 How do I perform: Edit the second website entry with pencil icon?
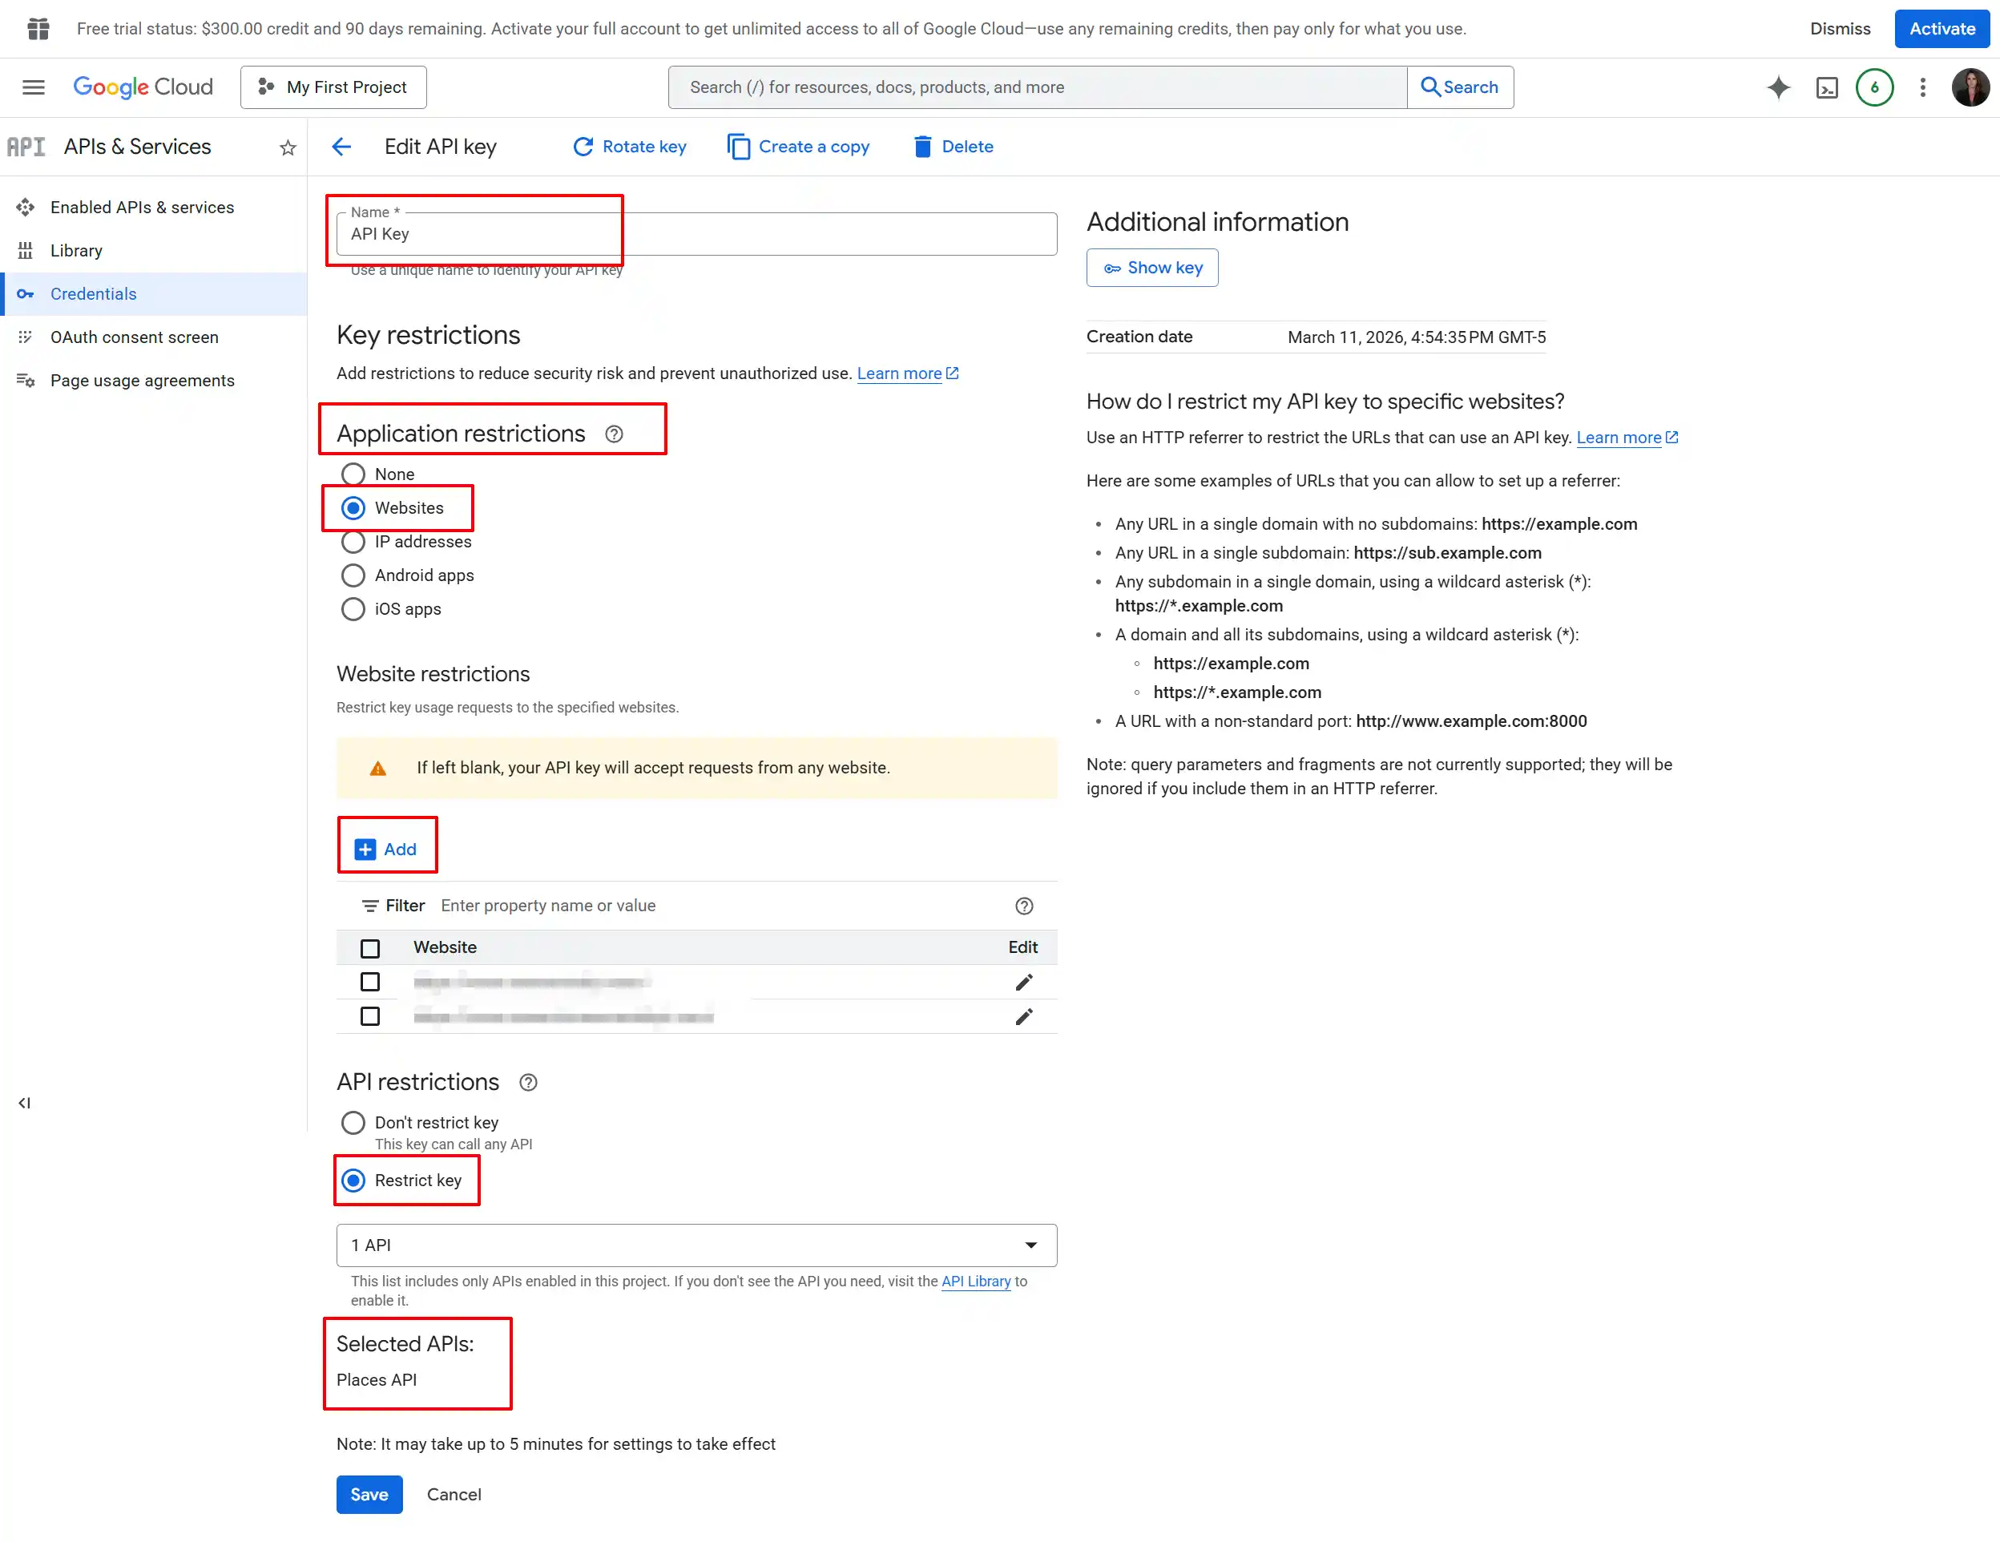pos(1024,1016)
